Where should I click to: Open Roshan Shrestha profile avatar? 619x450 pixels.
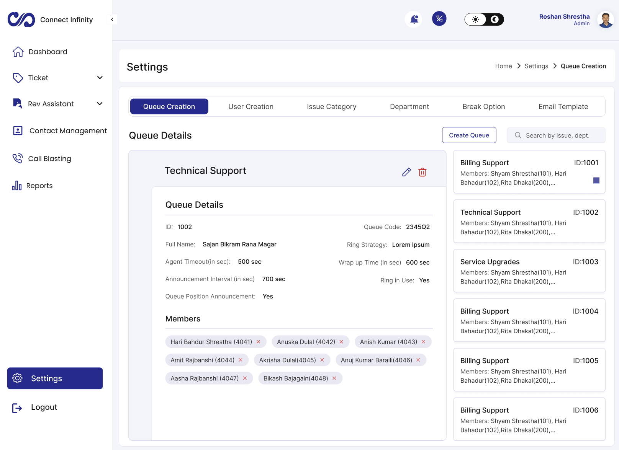606,20
